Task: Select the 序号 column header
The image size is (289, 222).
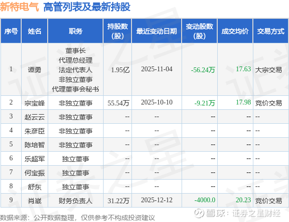Action: coord(11,31)
